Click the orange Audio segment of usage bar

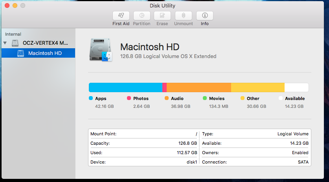pyautogui.click(x=199, y=87)
